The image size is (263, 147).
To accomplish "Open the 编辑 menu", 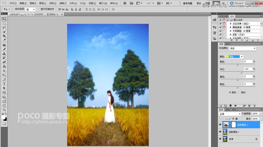I will coord(23,3).
